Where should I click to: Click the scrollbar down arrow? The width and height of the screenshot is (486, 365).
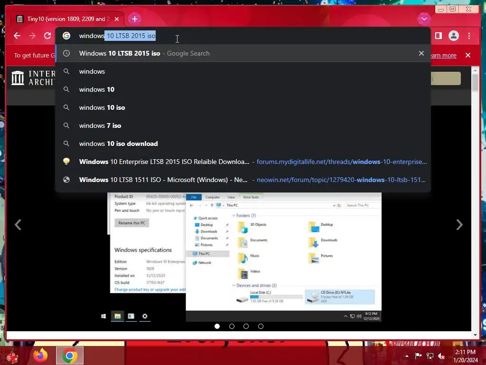(x=475, y=335)
